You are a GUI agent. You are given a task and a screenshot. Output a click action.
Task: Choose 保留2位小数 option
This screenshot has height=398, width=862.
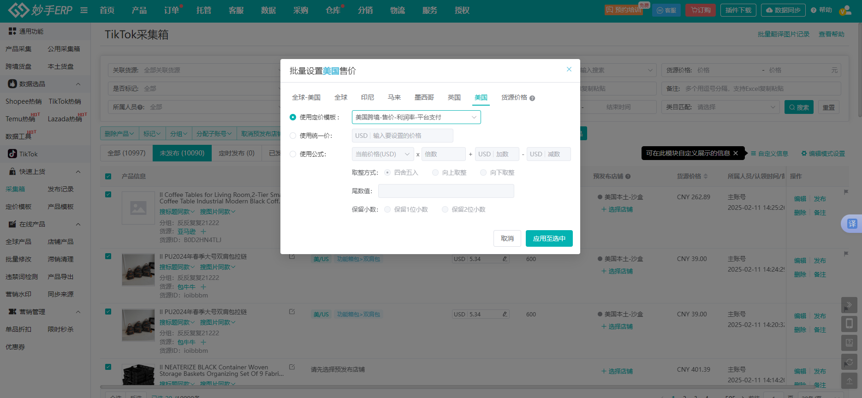[445, 209]
